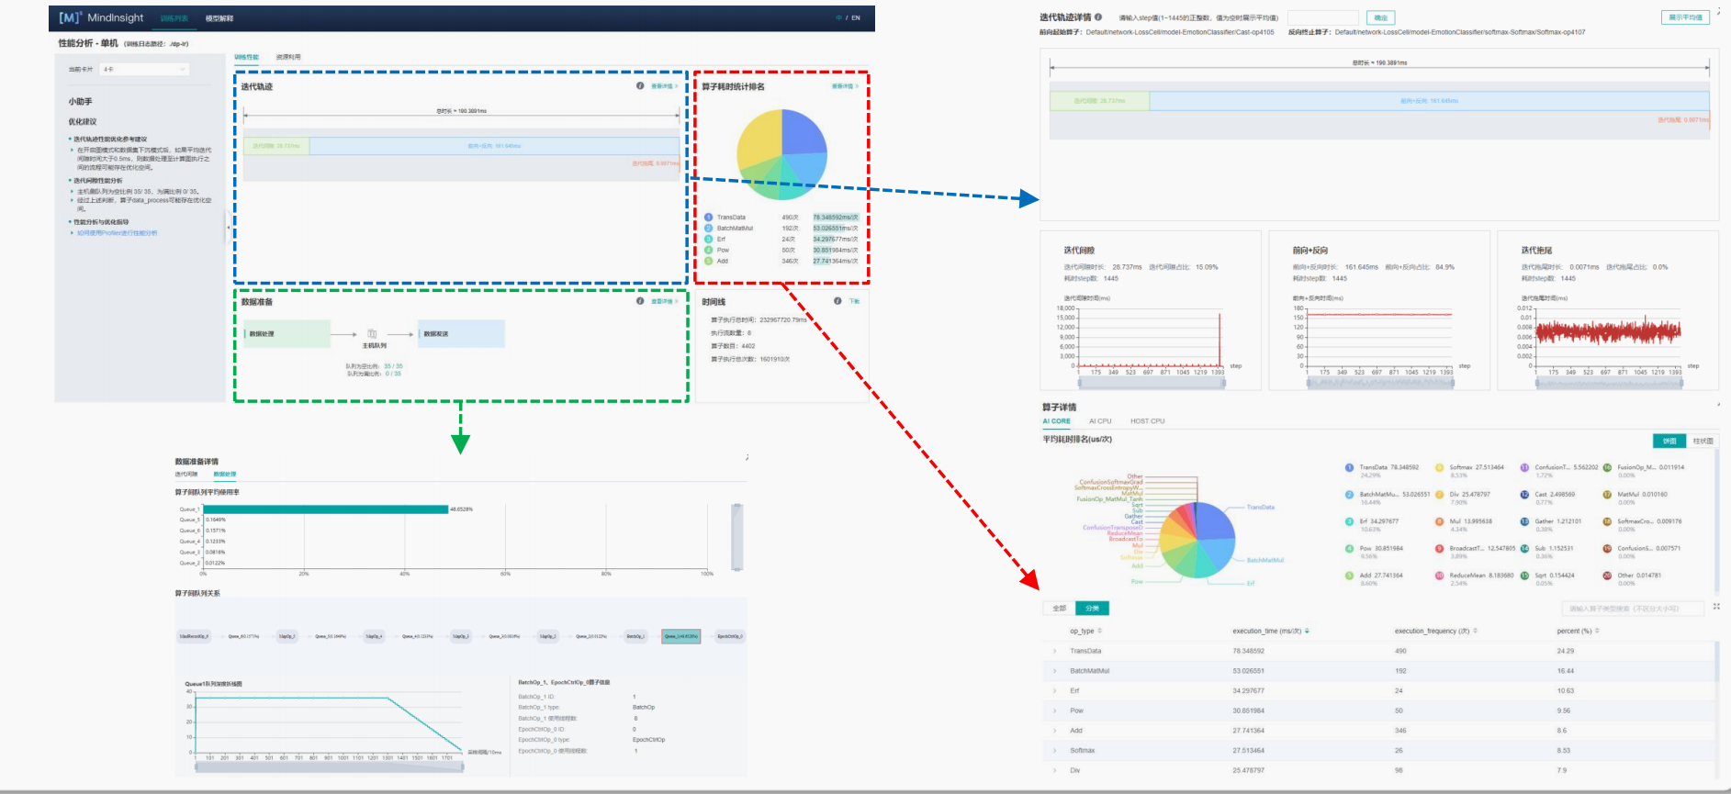
Task: Click the 前向+反向 segment in 迭代轨迹详情 timeline
Action: (x=1429, y=101)
